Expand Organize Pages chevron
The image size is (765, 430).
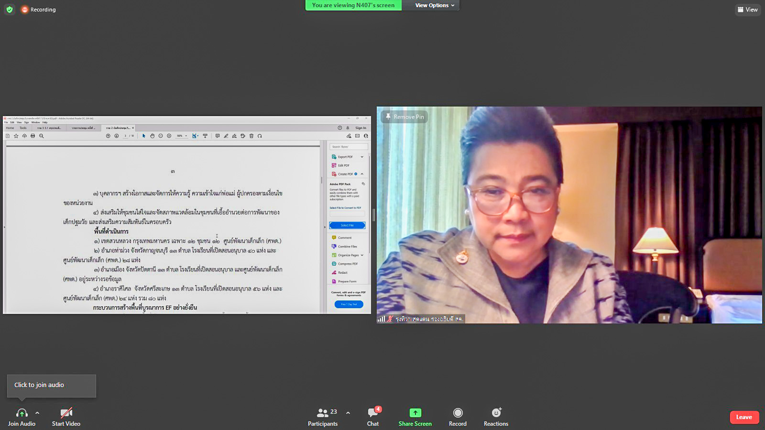point(362,255)
